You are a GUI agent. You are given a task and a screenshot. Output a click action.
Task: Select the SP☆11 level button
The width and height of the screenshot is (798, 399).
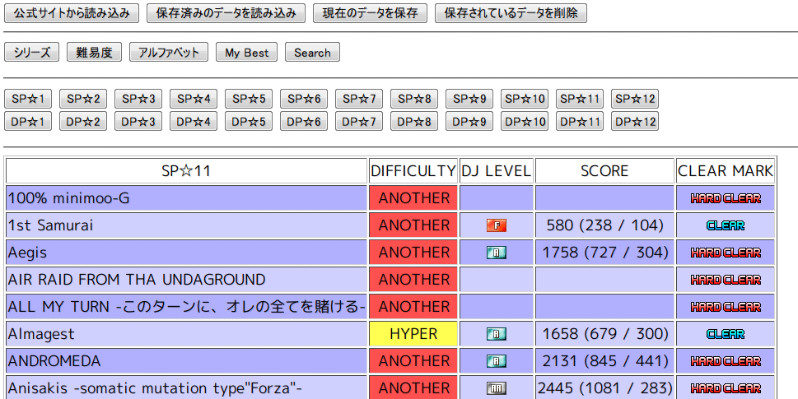[x=580, y=99]
